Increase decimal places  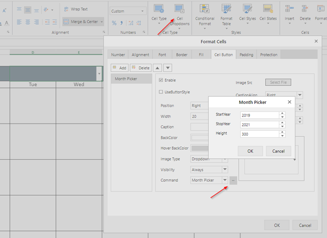pyautogui.click(x=131, y=23)
